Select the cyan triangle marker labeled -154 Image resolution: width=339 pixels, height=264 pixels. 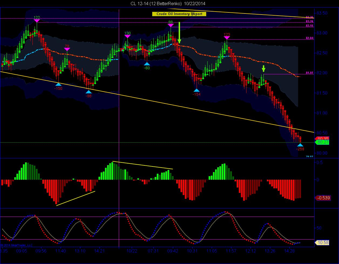click(x=196, y=91)
